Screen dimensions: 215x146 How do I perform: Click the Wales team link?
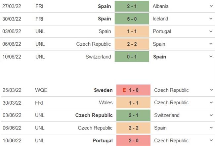(x=106, y=103)
